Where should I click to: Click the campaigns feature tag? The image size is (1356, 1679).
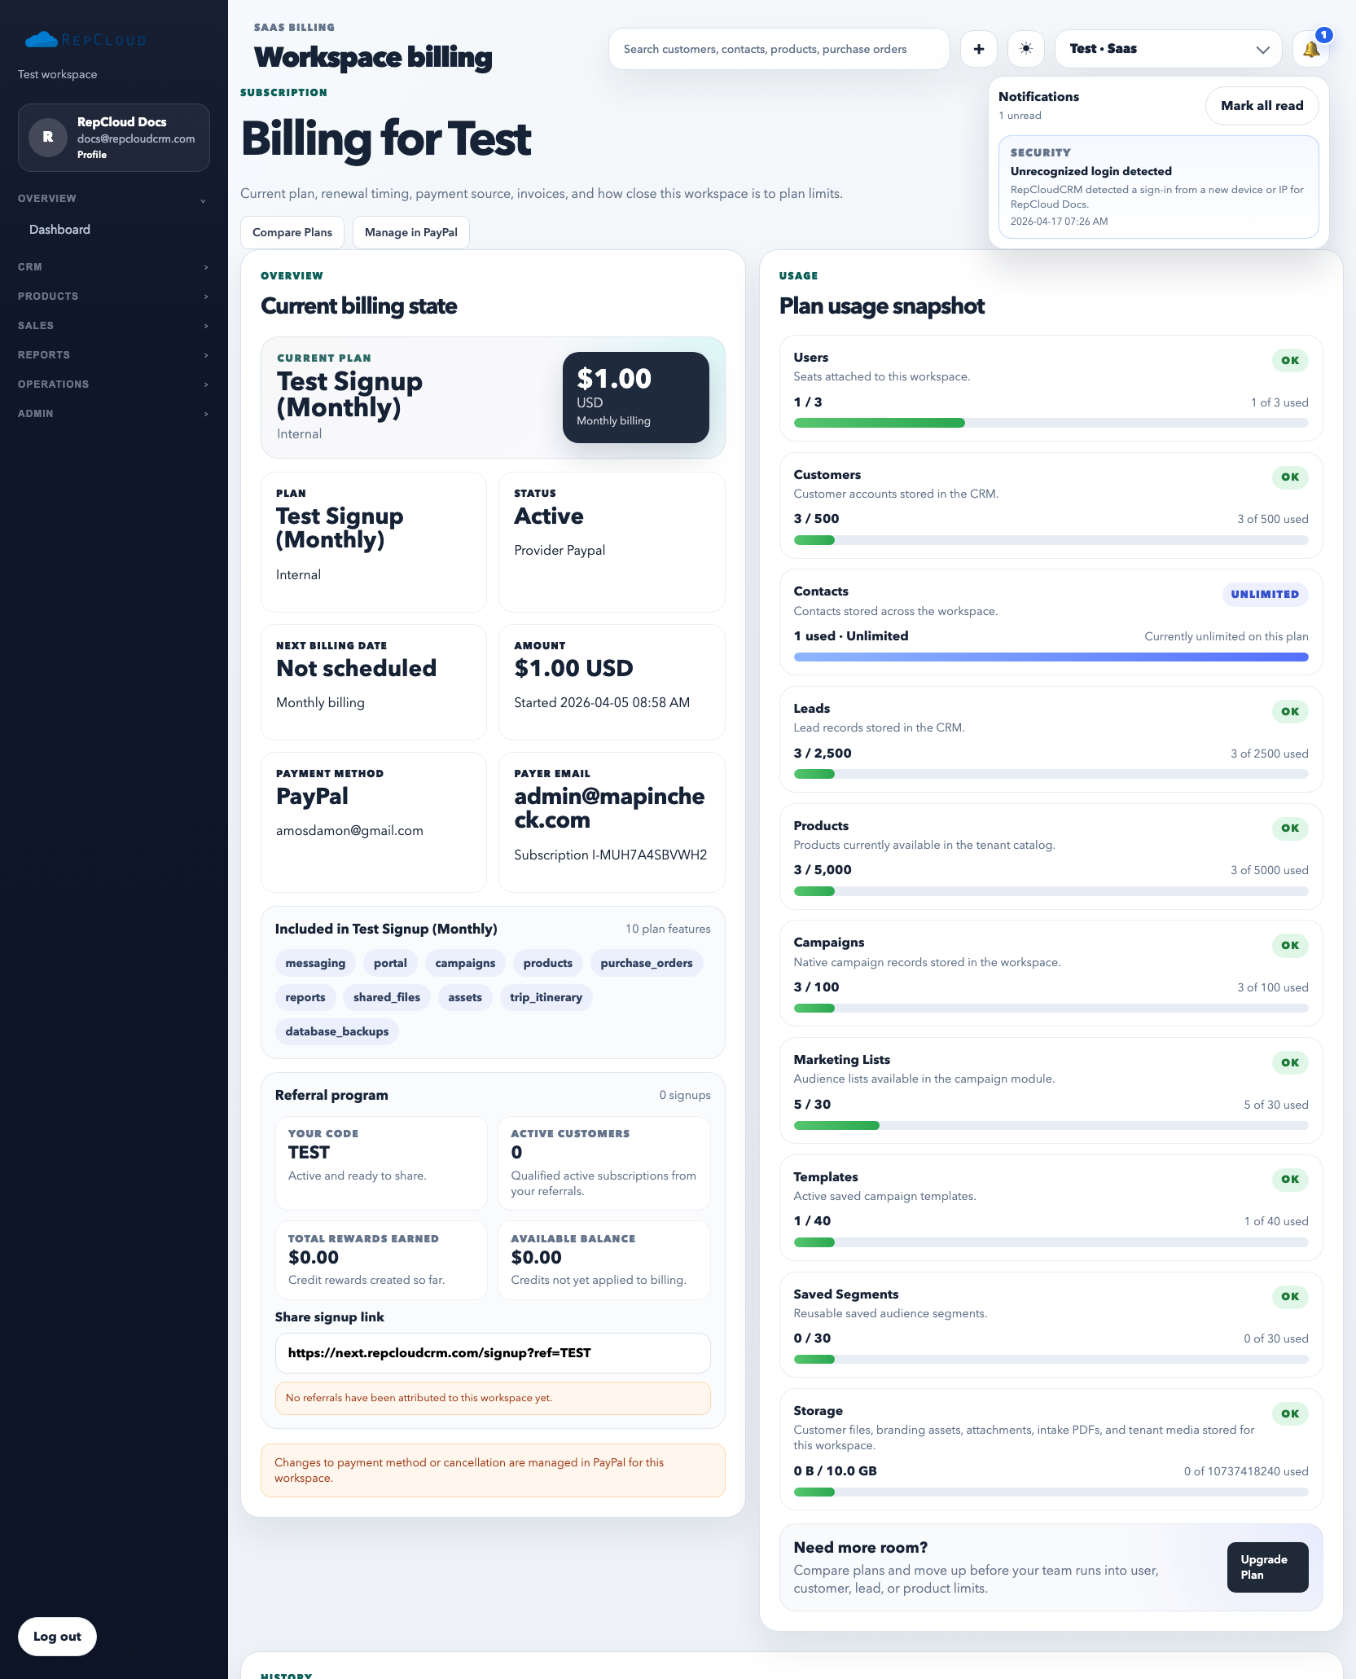(465, 963)
